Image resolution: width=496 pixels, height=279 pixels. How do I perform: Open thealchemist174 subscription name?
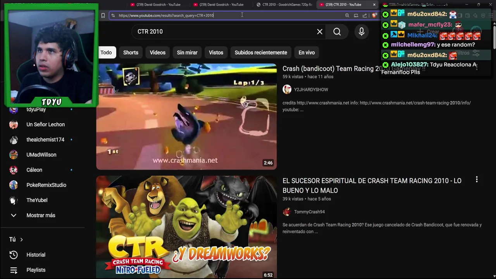(x=45, y=139)
